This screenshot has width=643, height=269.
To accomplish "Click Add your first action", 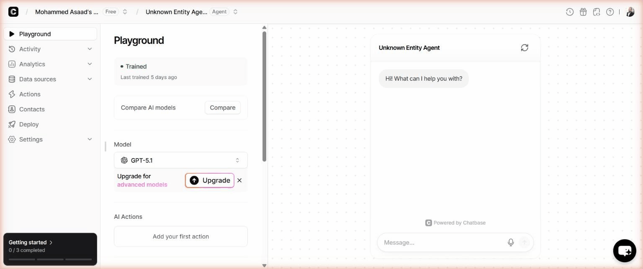I will 180,236.
